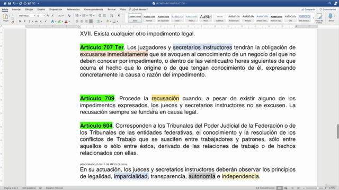The height and width of the screenshot is (190, 339).
Task: Apply the Subtítulo style
Action: click(220, 18)
